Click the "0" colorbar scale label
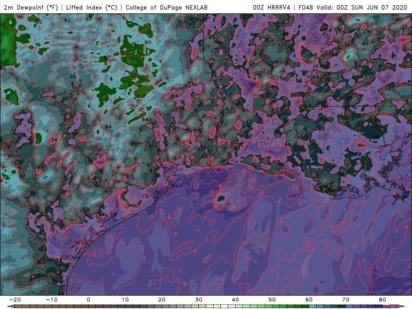Viewport: 412px width, 309px height. coord(88,300)
